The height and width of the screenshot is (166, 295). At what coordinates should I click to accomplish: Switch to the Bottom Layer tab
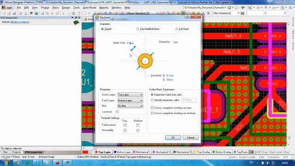122,152
